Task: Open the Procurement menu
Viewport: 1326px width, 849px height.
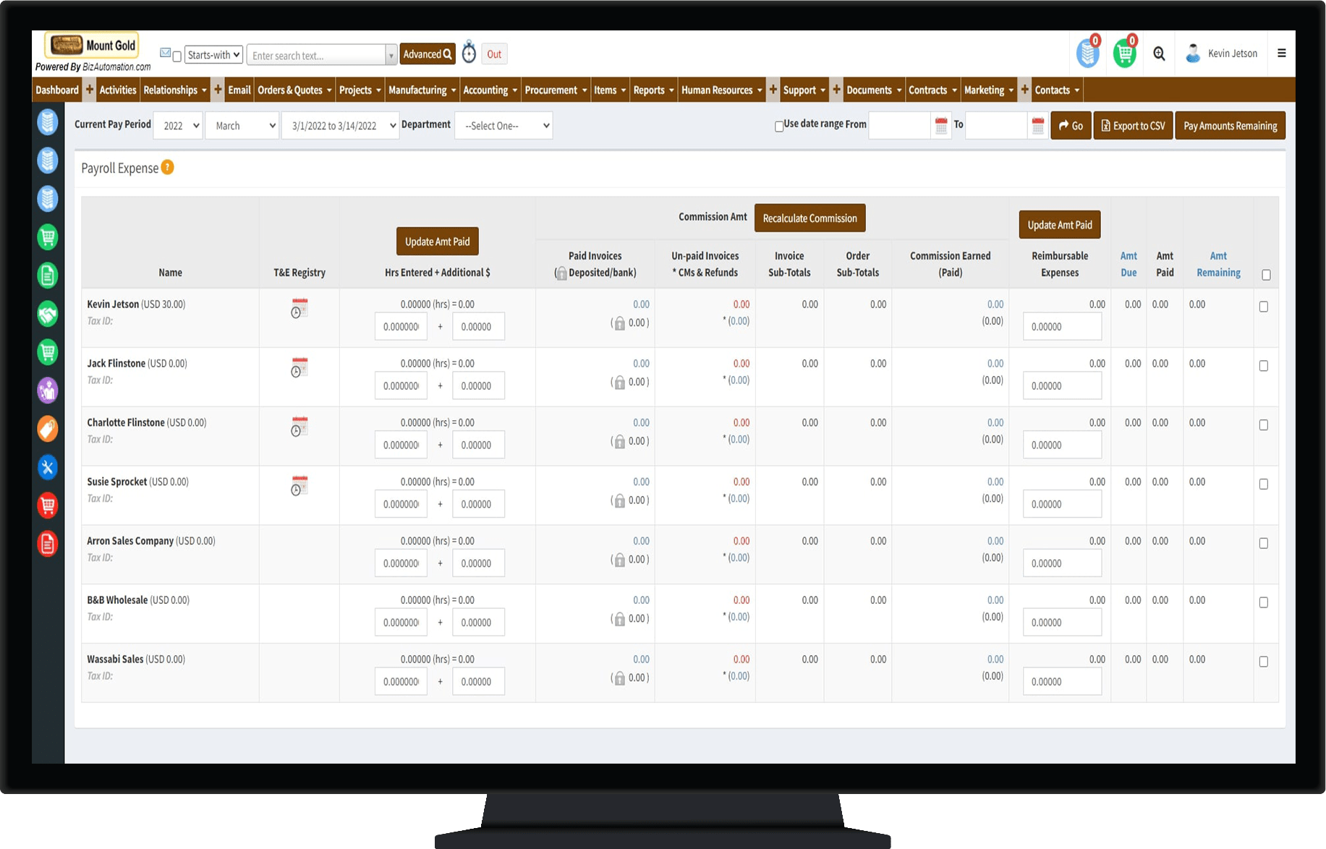Action: tap(556, 90)
